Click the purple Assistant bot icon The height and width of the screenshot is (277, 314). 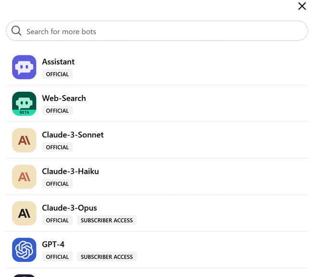[x=24, y=67]
